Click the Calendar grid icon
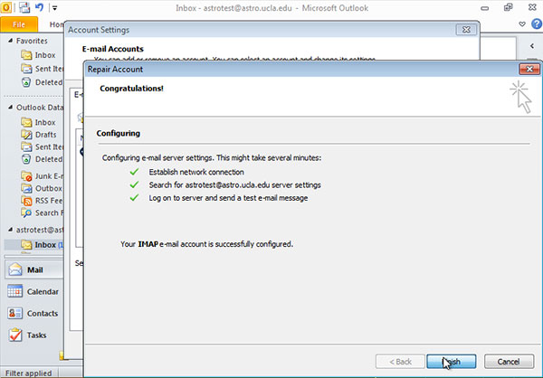 click(14, 291)
